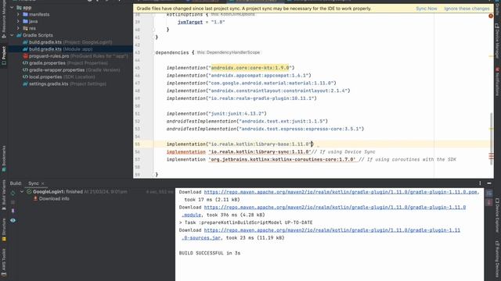Open Running Devices side panel
501x281 pixels.
tap(497, 258)
